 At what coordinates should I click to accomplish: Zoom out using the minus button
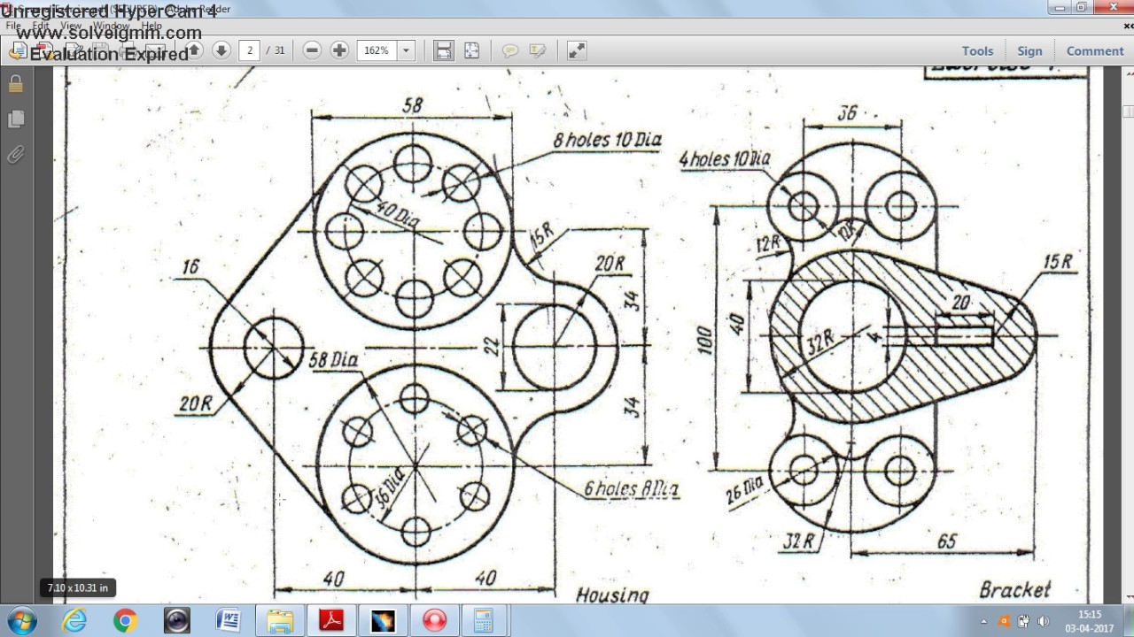pos(312,50)
